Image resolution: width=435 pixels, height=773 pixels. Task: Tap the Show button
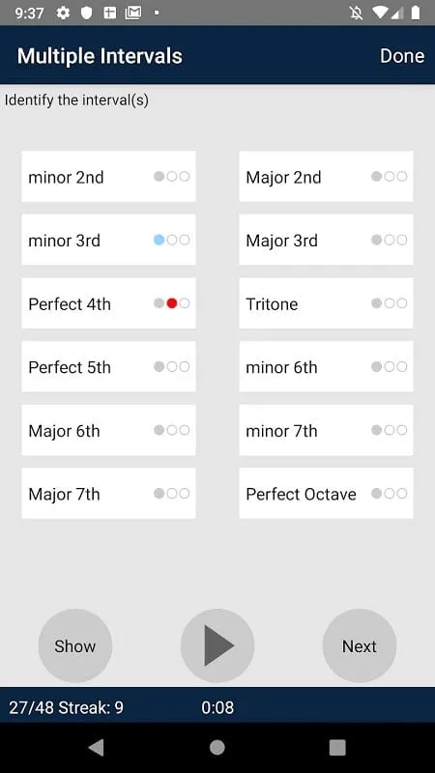[75, 645]
